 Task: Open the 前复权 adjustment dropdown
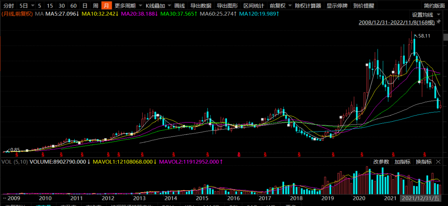pyautogui.click(x=279, y=6)
